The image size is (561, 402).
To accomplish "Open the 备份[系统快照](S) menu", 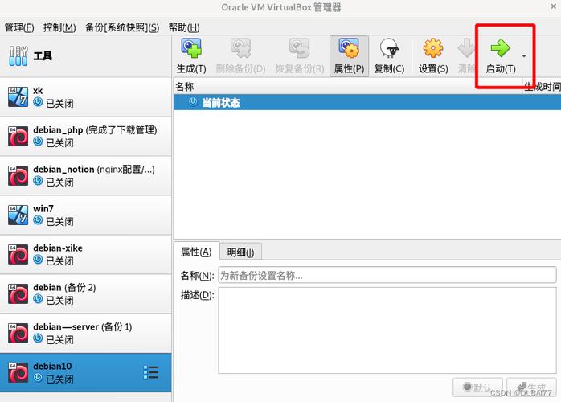I will coord(122,27).
